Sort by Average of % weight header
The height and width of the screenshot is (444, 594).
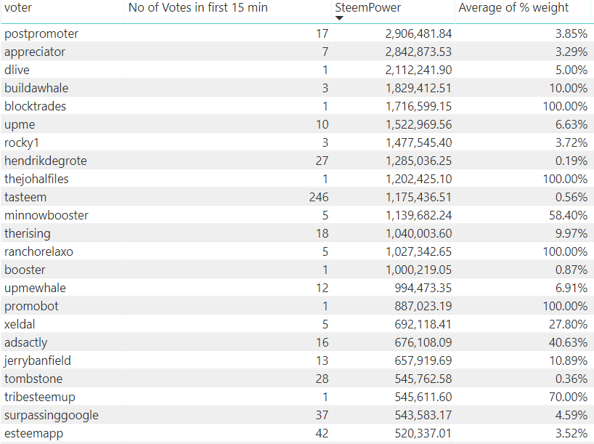tap(513, 7)
